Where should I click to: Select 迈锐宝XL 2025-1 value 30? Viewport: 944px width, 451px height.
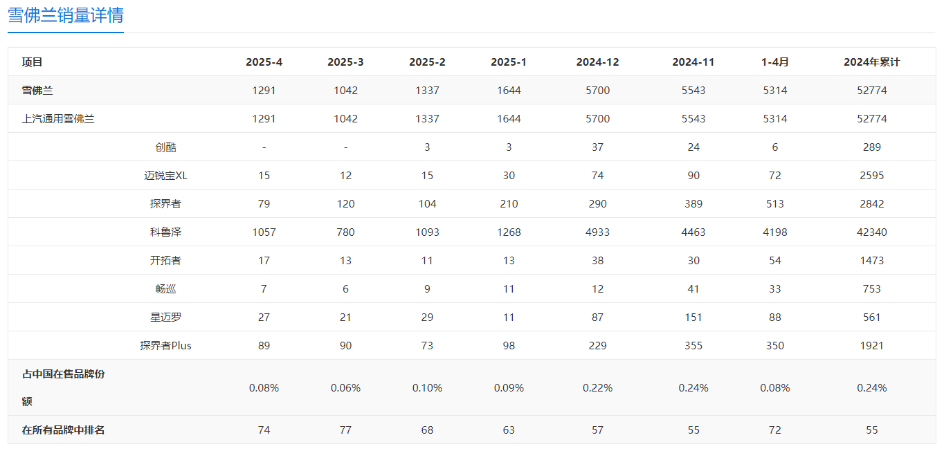pos(509,176)
